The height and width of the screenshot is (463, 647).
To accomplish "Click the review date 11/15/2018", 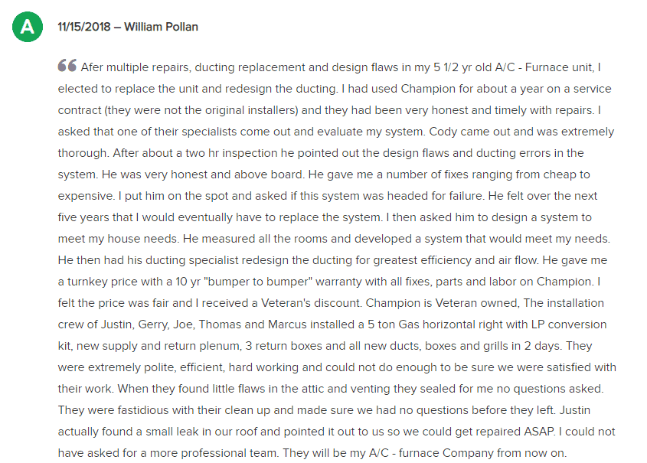I will click(83, 27).
